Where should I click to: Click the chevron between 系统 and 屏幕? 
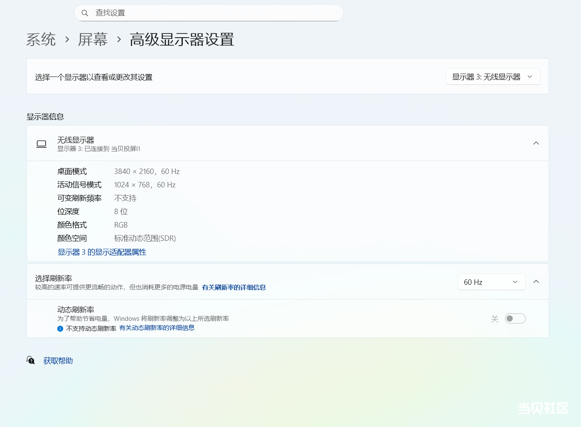pos(67,40)
